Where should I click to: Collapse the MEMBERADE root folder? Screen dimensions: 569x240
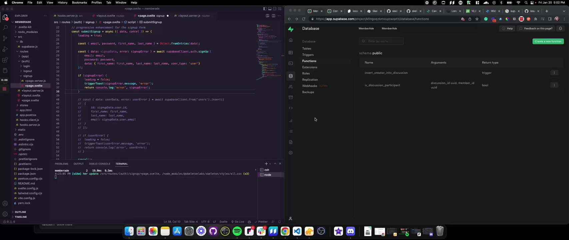pyautogui.click(x=23, y=22)
